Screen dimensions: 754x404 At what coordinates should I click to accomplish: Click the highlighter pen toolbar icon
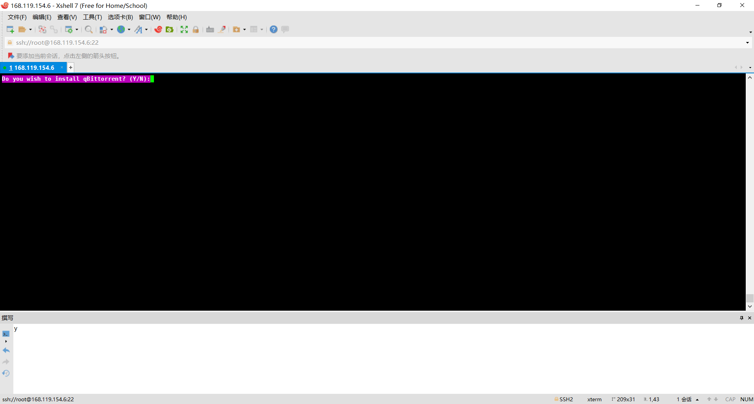pos(222,29)
